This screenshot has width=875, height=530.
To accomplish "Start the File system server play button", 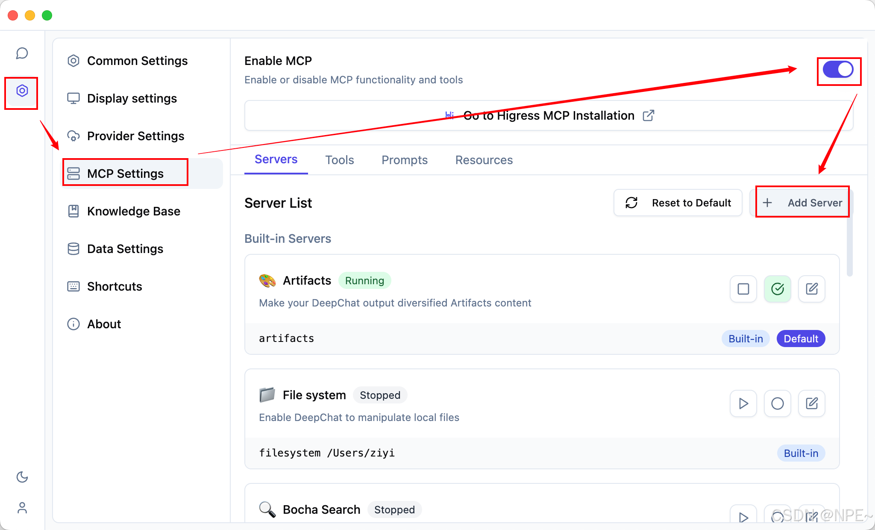I will tap(743, 403).
